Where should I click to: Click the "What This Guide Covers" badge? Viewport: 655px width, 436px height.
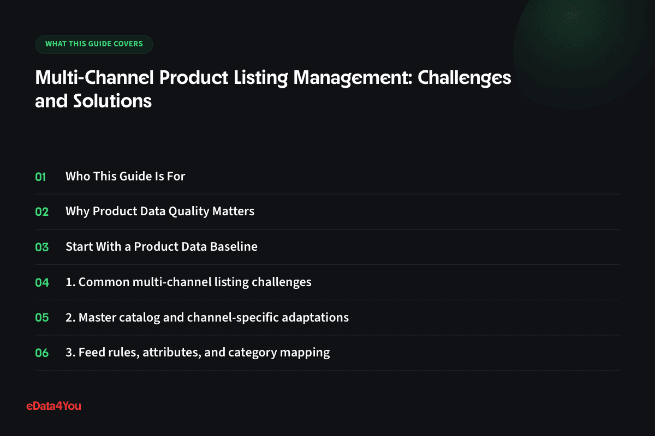pyautogui.click(x=94, y=44)
